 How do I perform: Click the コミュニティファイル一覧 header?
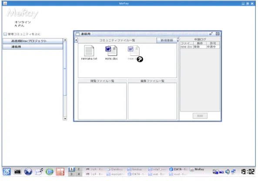[x=117, y=40]
